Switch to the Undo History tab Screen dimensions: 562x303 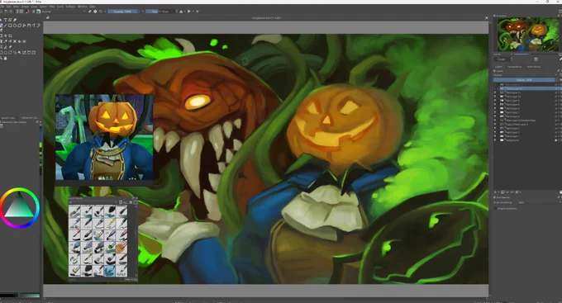(534, 67)
